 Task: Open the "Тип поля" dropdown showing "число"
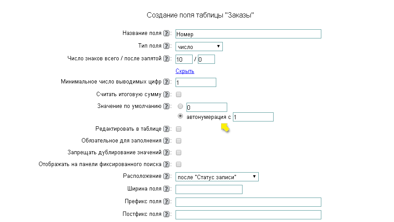(199, 47)
